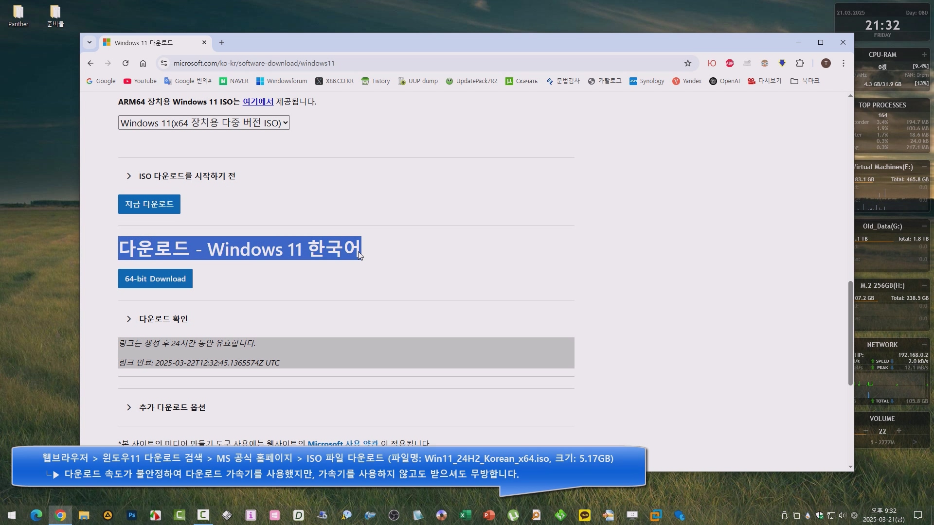
Task: Select the Windows 11 다운로드 tab
Action: (x=156, y=43)
